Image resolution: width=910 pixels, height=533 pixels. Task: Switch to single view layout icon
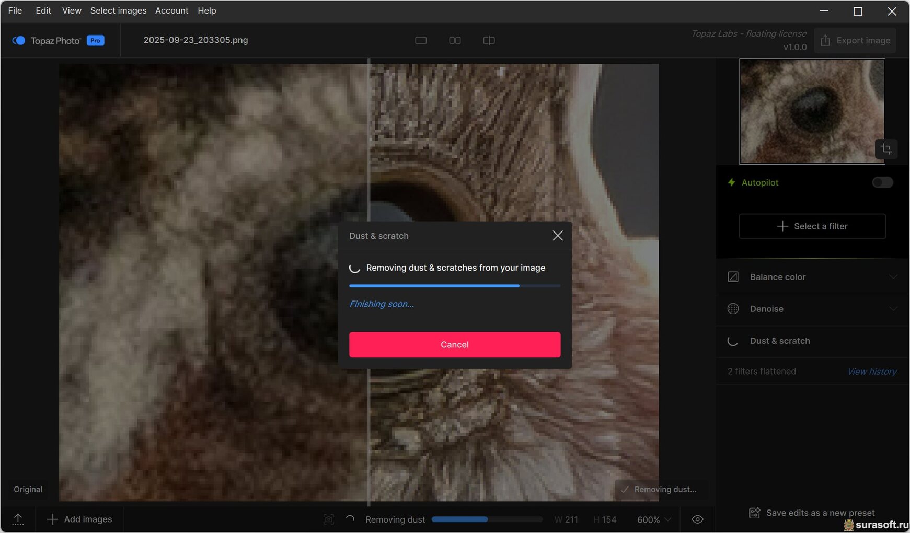(421, 40)
